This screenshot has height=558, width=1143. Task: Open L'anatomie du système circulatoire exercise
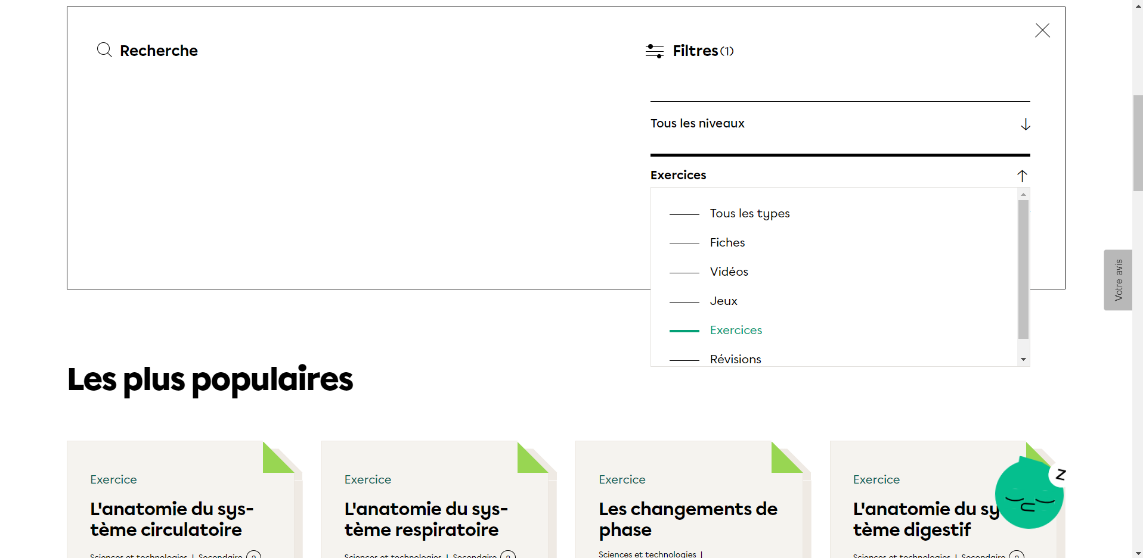point(172,519)
